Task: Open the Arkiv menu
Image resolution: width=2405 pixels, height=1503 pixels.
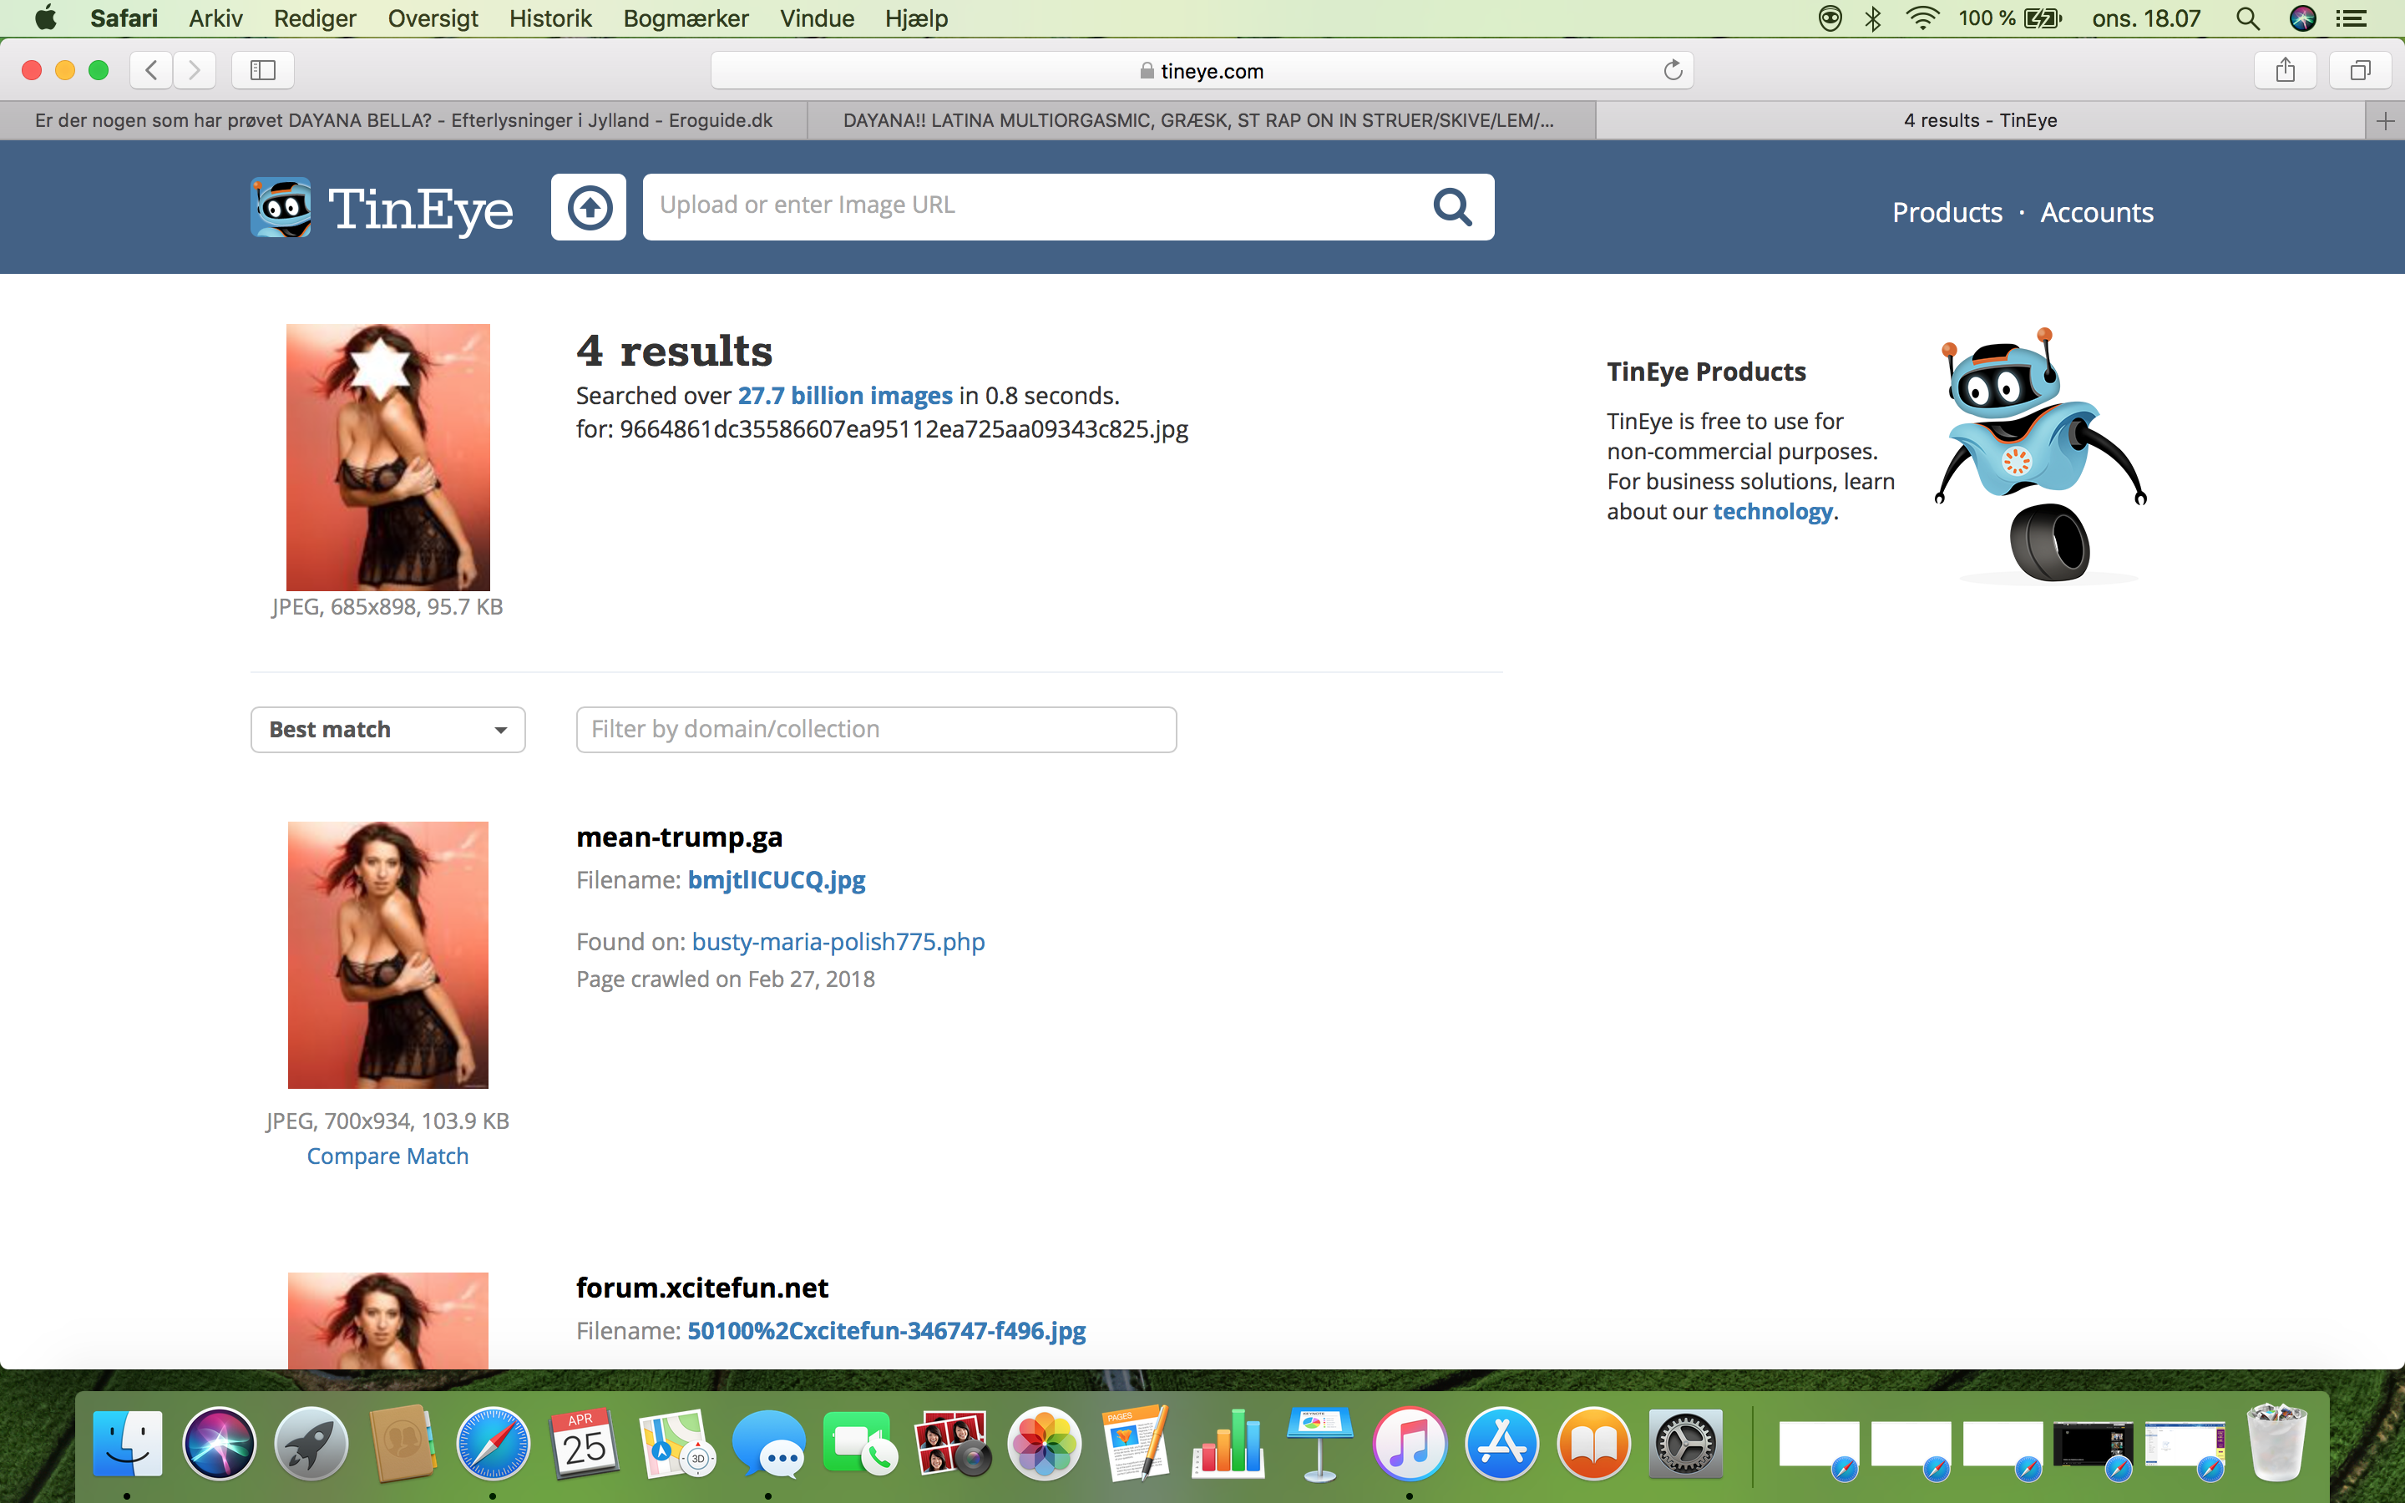Action: [x=215, y=18]
